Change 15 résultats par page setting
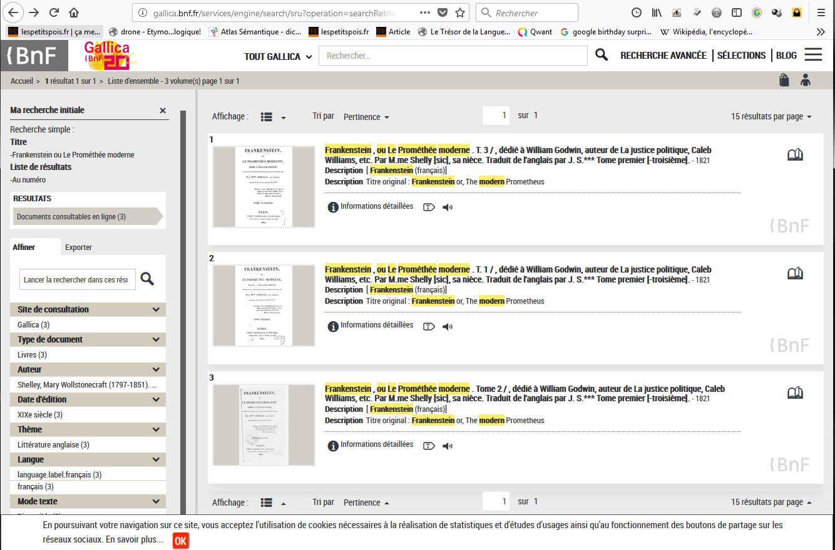Screen dimensions: 835x550 pos(771,117)
